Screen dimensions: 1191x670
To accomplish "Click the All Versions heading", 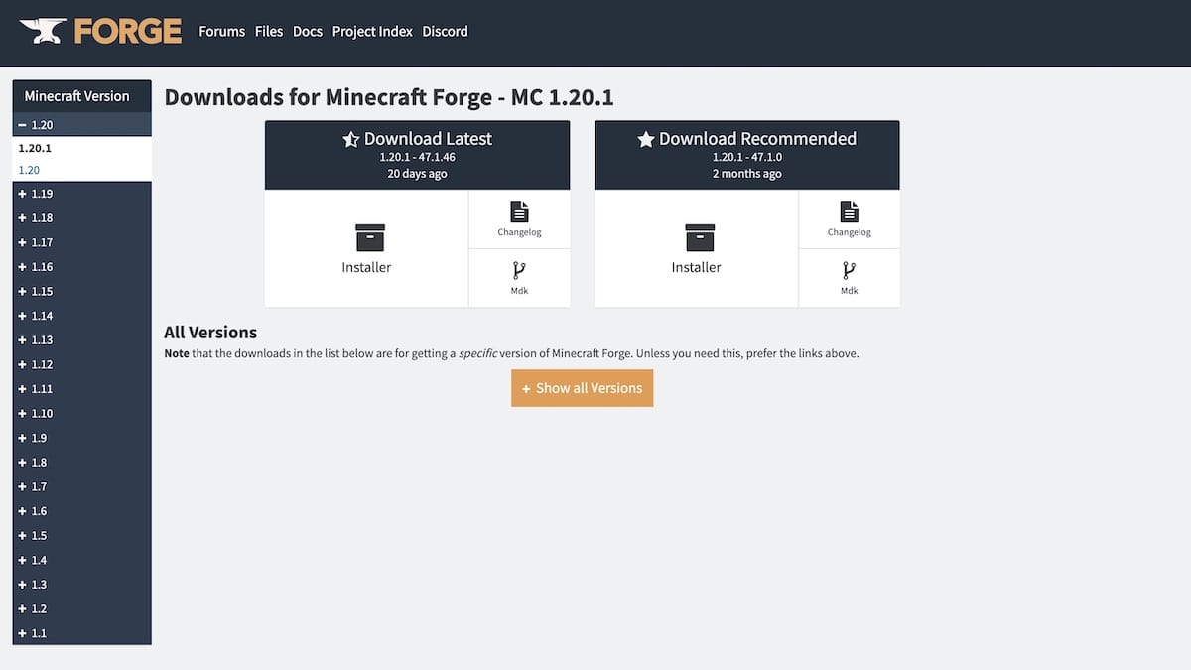I will pyautogui.click(x=210, y=333).
